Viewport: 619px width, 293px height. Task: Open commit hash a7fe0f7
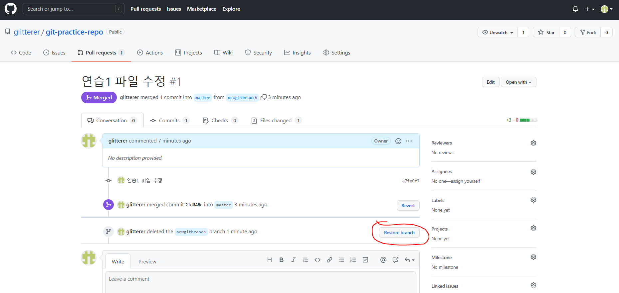point(411,181)
